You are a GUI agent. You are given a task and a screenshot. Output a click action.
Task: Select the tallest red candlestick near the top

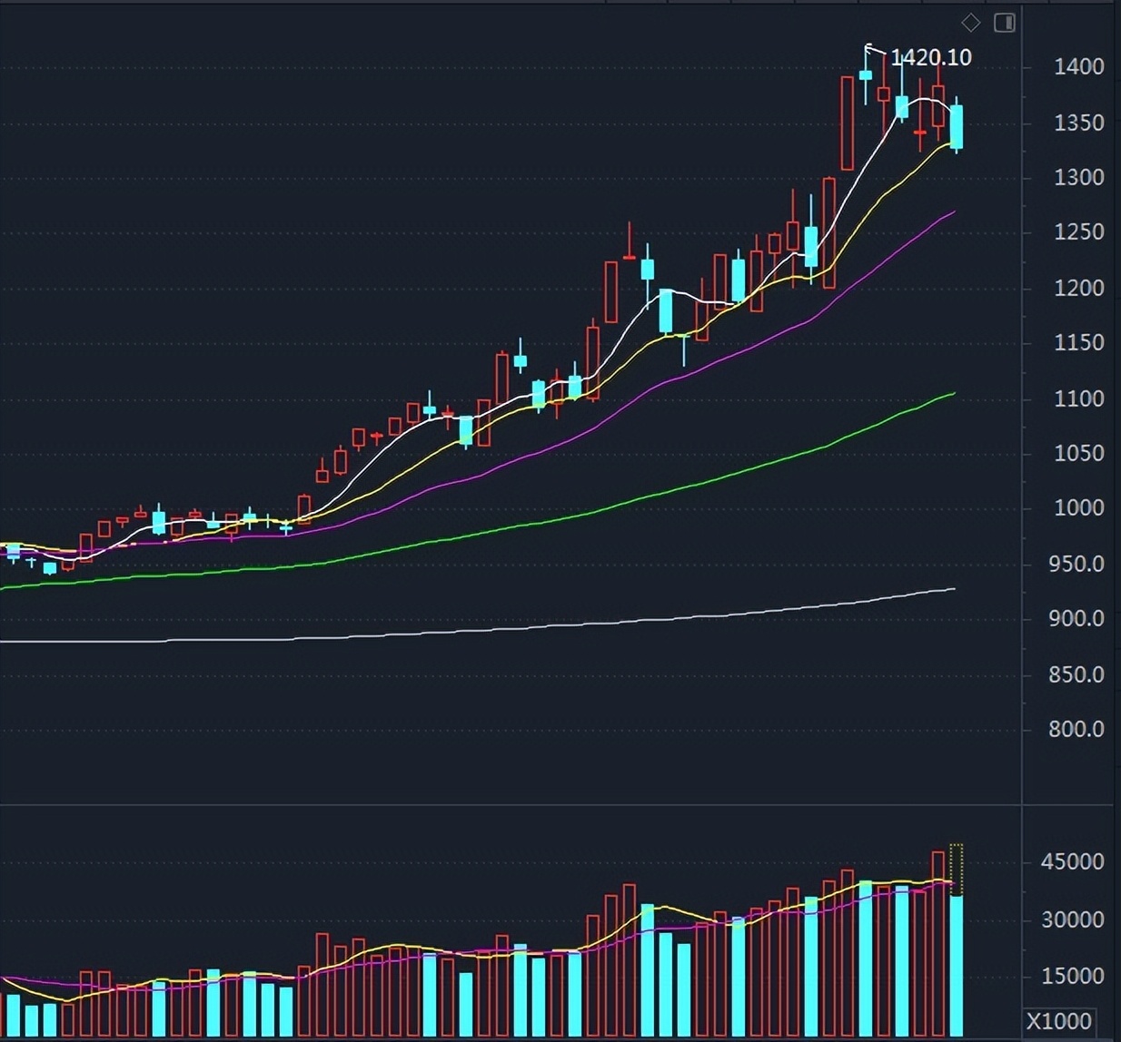[x=847, y=123]
